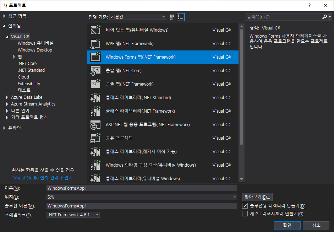Select 테스트 category
The height and width of the screenshot is (232, 334).
pos(24,90)
